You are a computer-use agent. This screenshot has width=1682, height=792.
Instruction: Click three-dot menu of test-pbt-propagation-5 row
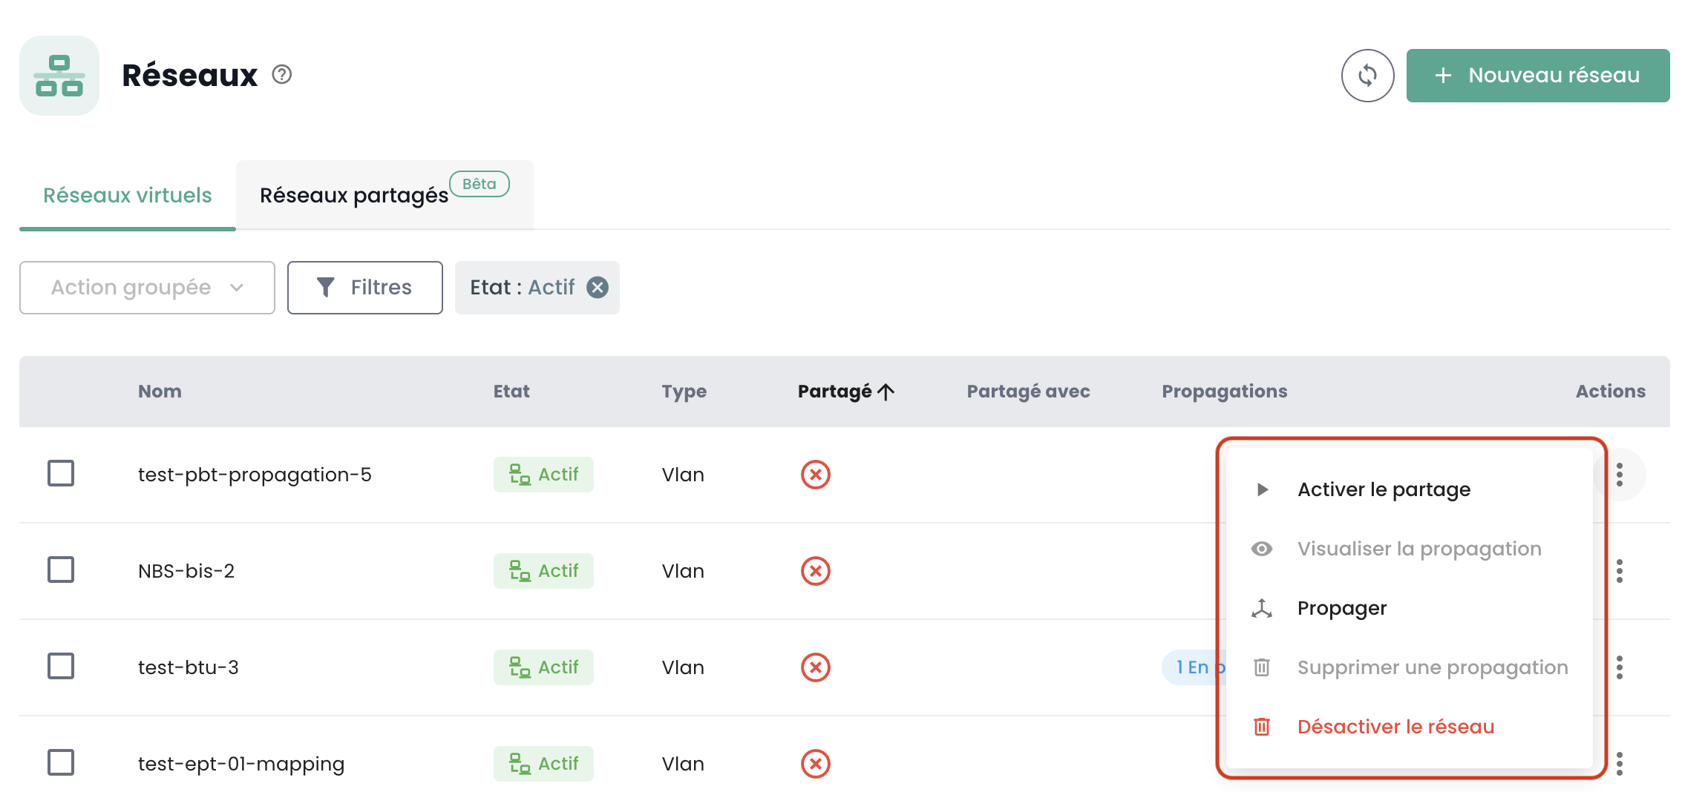click(1619, 475)
